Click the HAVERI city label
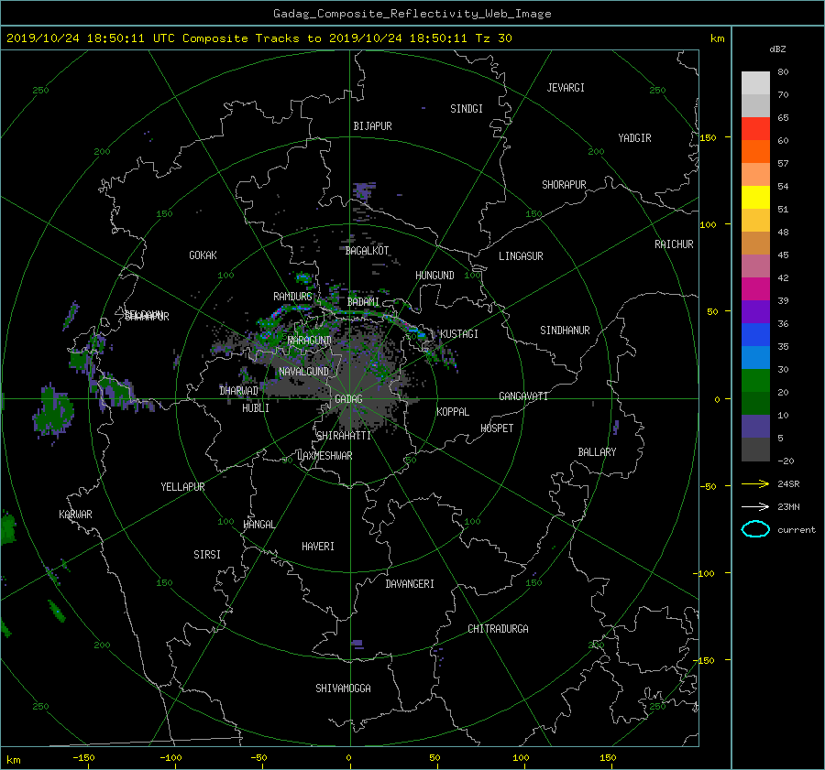 pyautogui.click(x=318, y=547)
